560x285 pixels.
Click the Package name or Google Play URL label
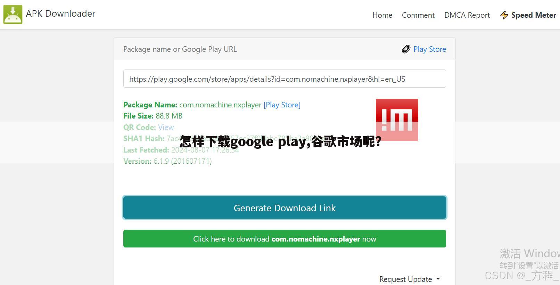tap(180, 49)
